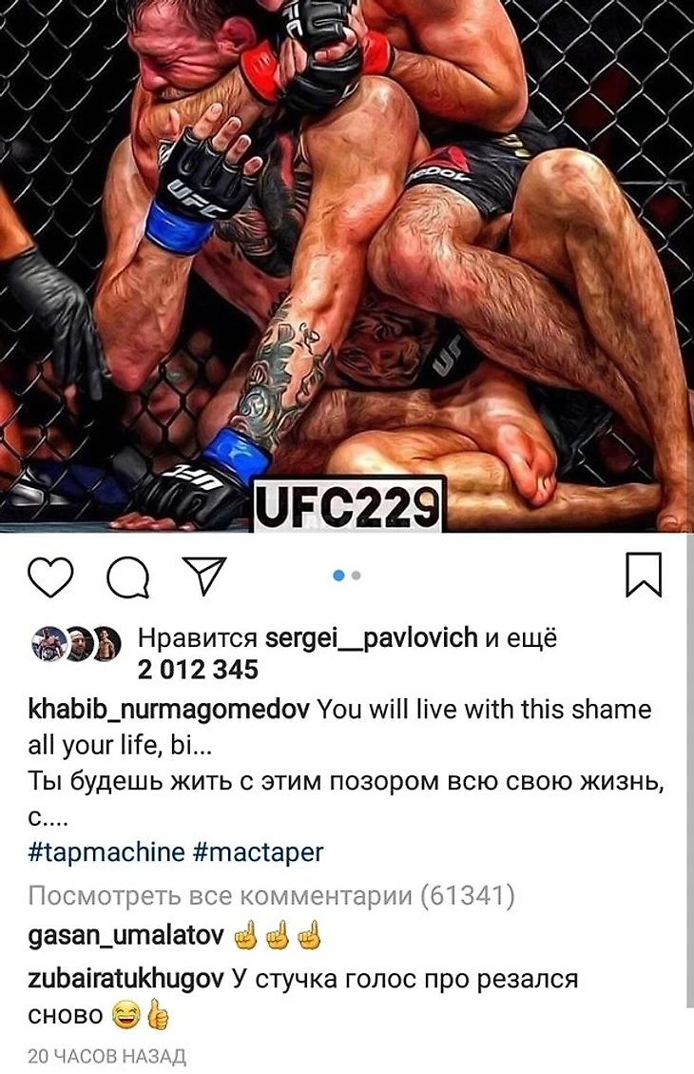Screen dimensions: 694x1074
Task: Expand all 61341 comments
Action: [x=272, y=895]
